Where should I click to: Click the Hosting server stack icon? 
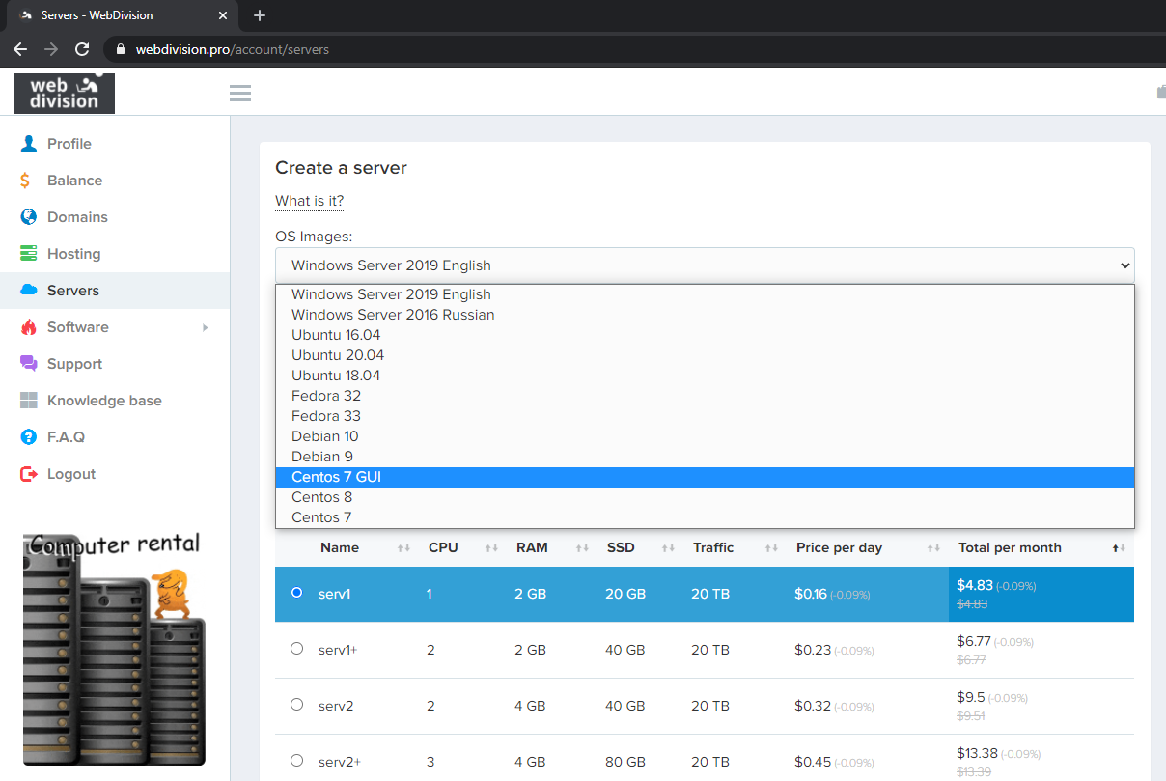point(29,254)
